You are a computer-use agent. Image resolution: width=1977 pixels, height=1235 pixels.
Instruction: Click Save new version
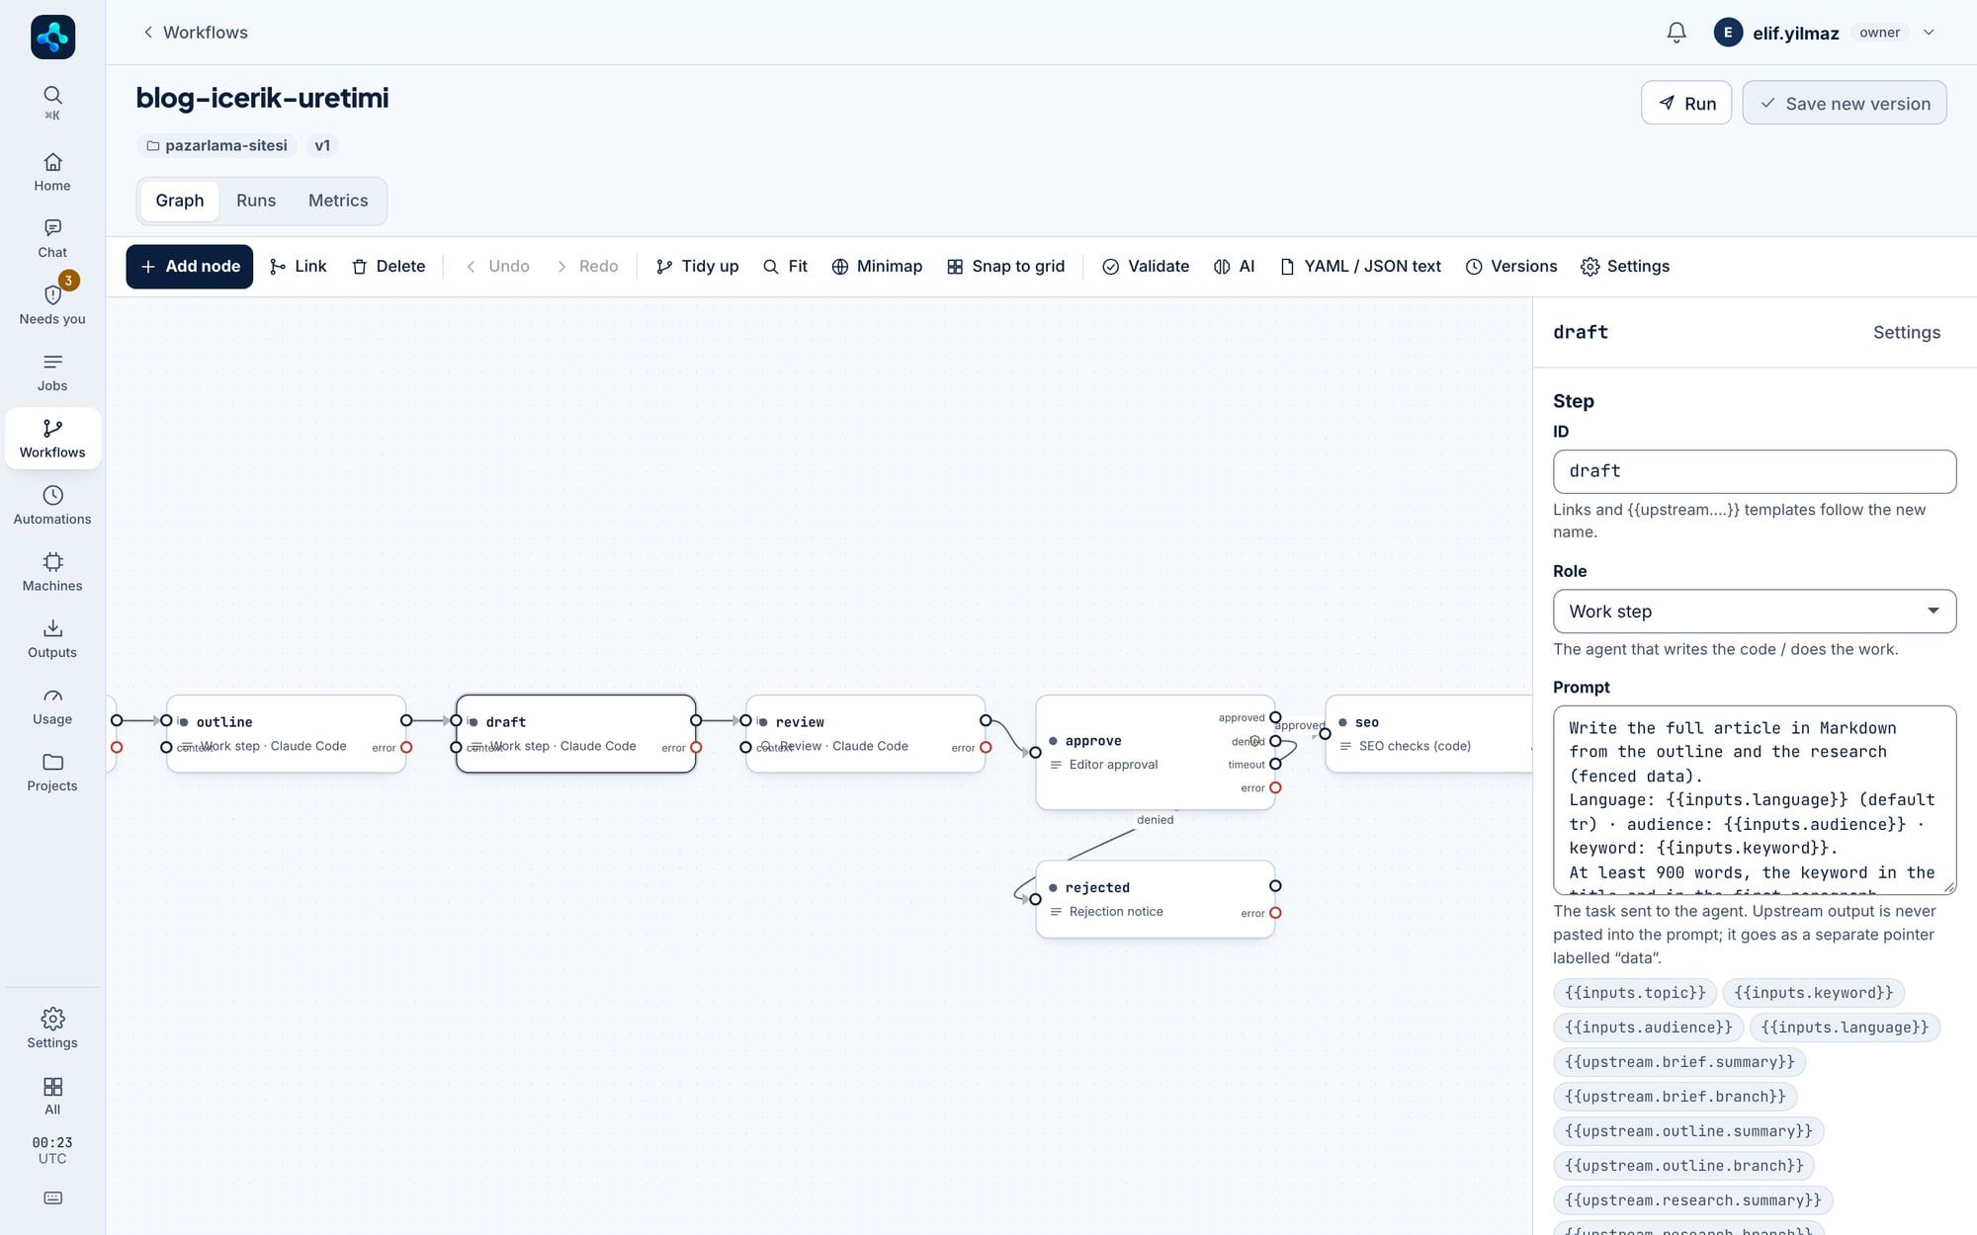[1845, 103]
